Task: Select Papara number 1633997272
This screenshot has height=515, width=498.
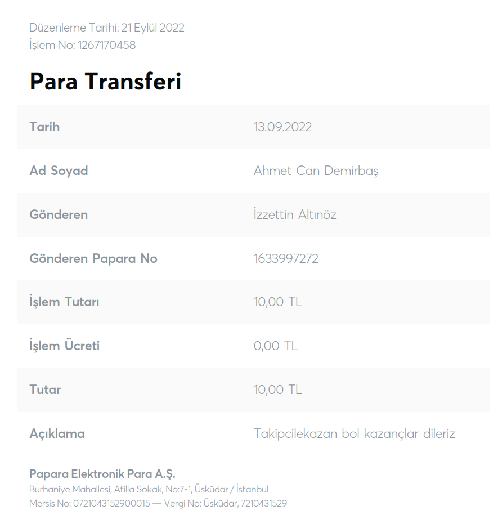Action: coord(286,258)
